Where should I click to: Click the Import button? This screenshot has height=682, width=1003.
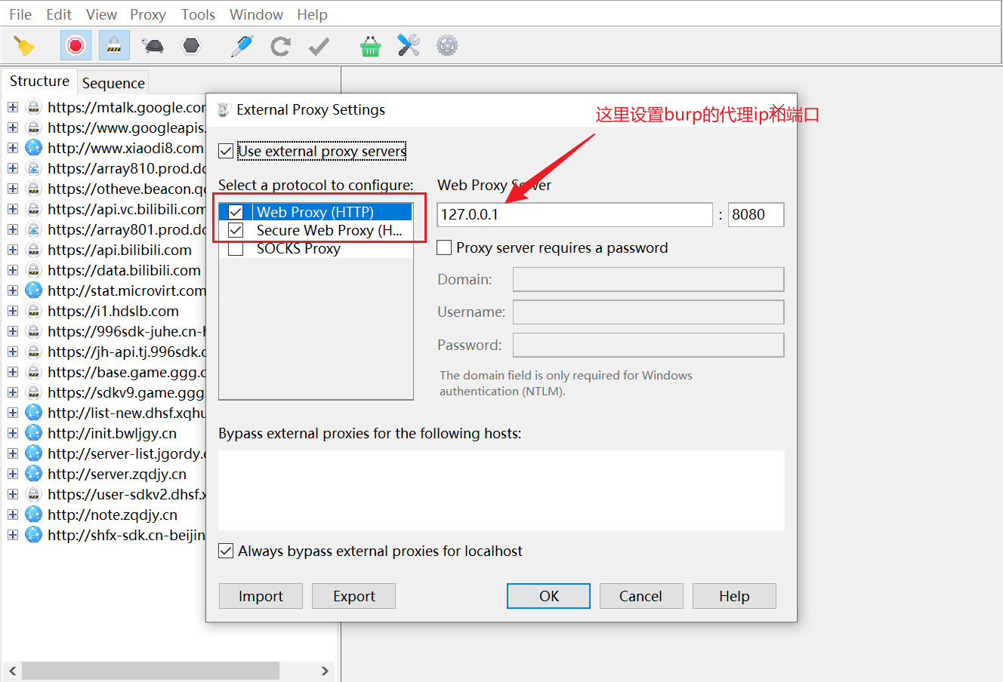pyautogui.click(x=261, y=596)
